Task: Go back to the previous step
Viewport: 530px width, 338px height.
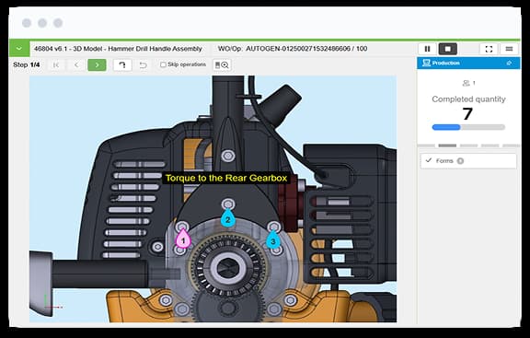Action: click(x=76, y=65)
